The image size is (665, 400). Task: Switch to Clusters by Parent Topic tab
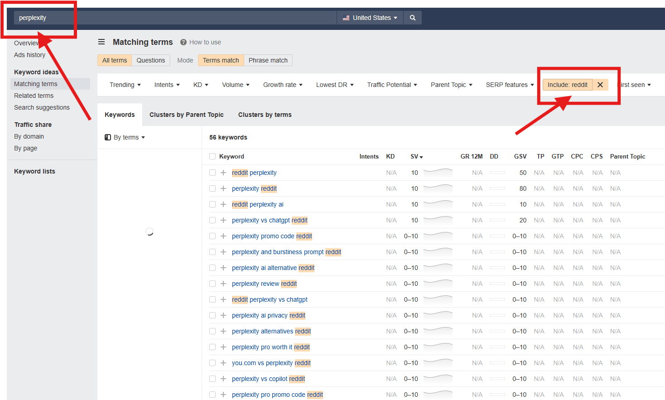tap(187, 115)
